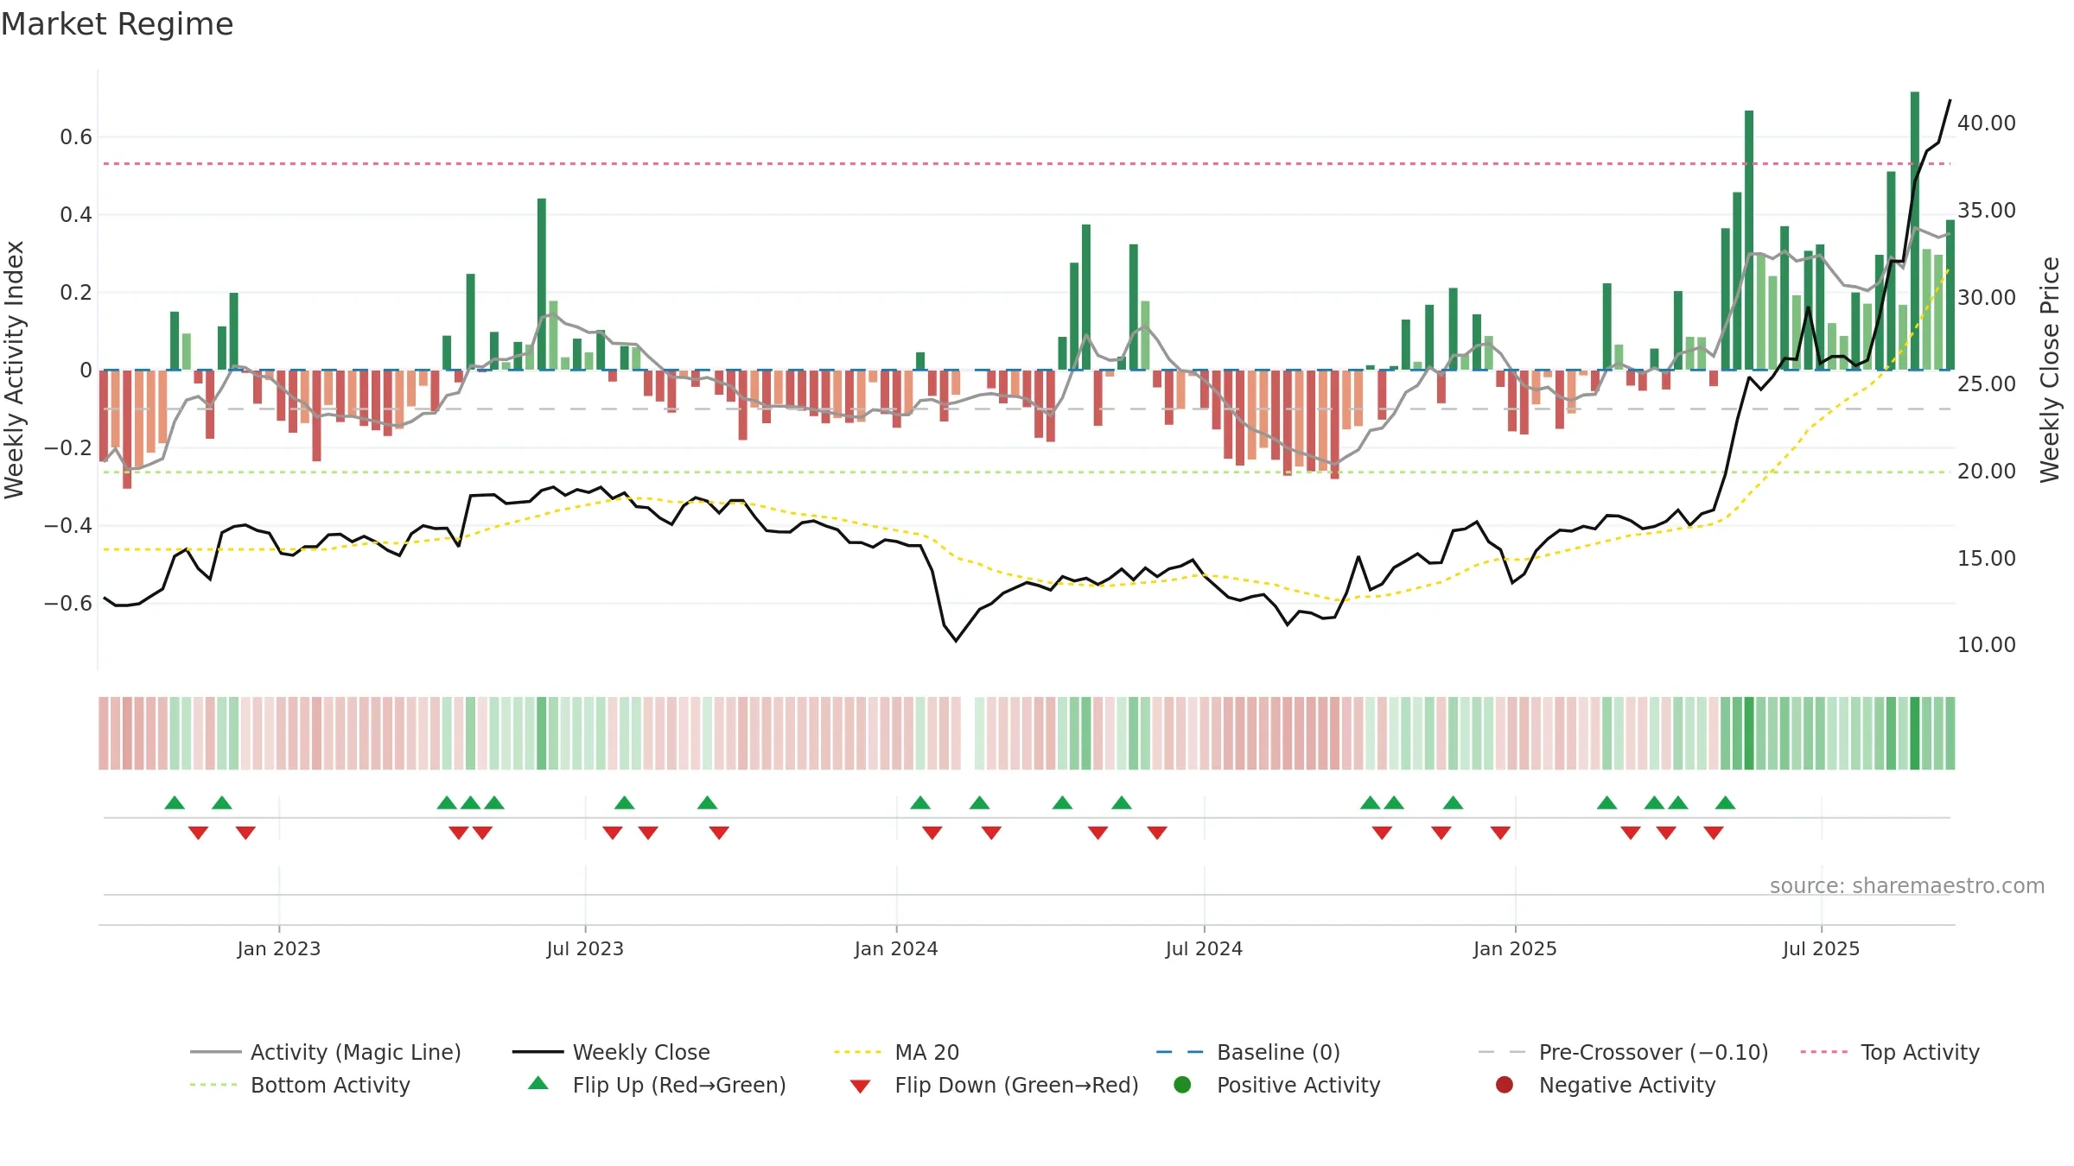
Task: Click the 0.4 left axis tick
Action: [76, 214]
